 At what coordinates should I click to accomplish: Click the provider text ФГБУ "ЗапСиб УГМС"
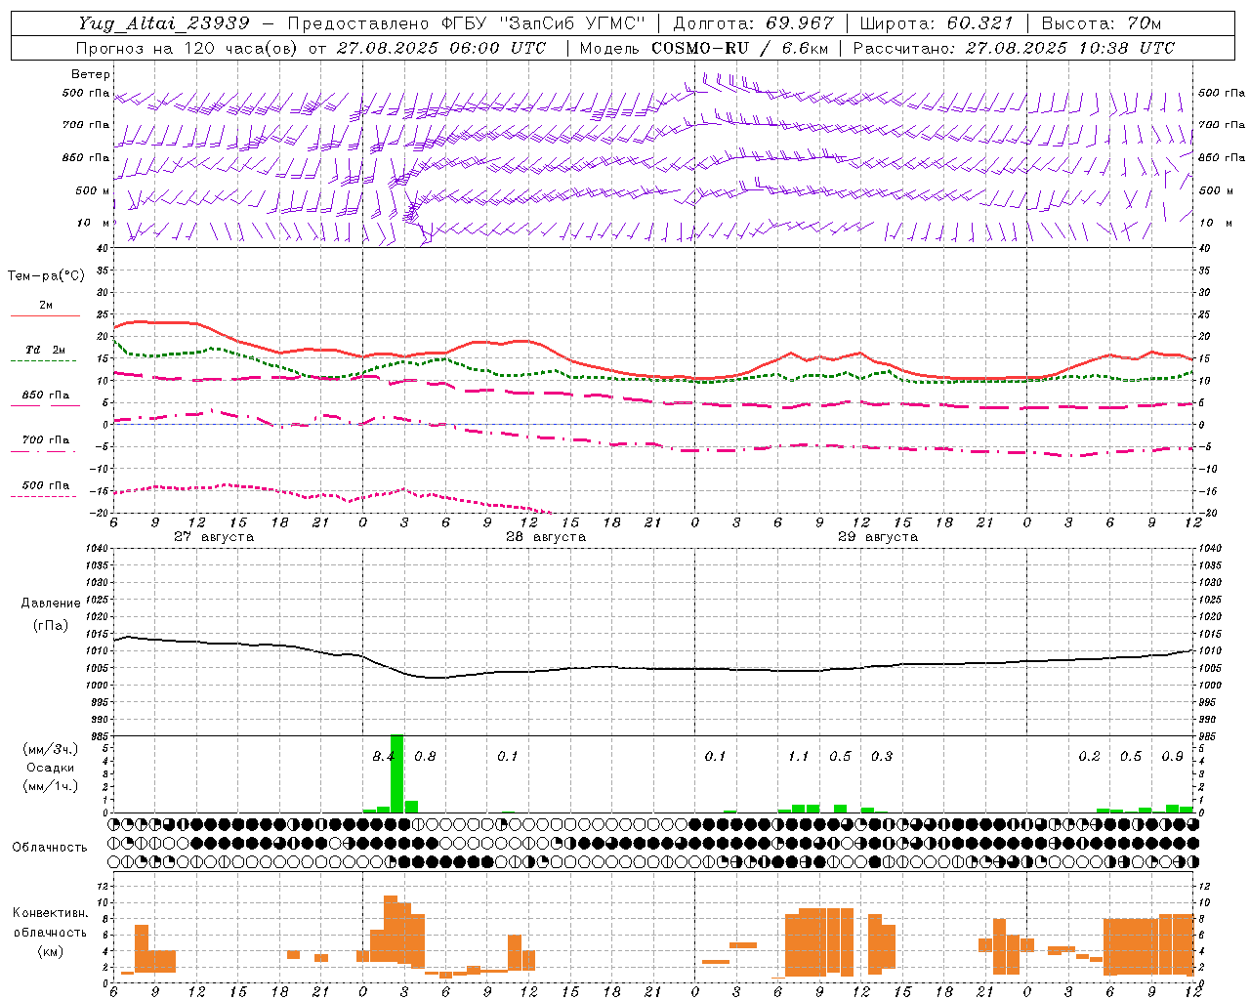tap(546, 23)
